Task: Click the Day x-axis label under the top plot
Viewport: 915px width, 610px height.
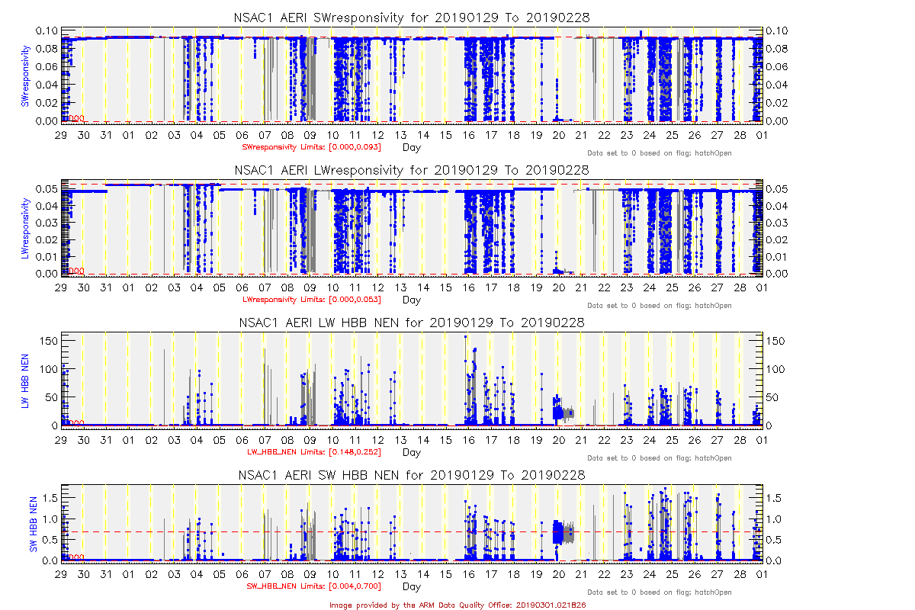Action: [411, 146]
